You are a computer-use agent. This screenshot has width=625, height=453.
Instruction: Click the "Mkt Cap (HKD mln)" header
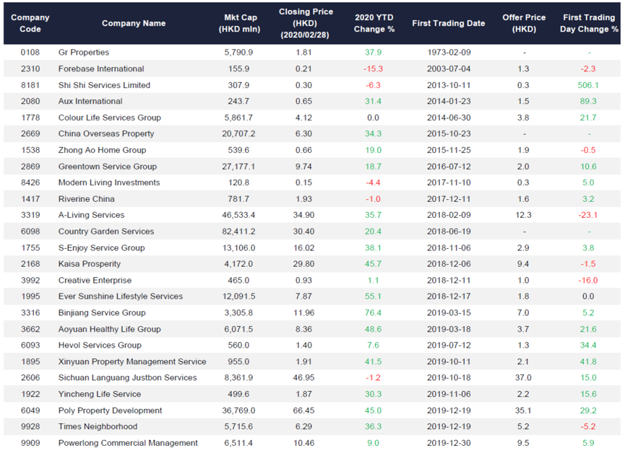(240, 23)
